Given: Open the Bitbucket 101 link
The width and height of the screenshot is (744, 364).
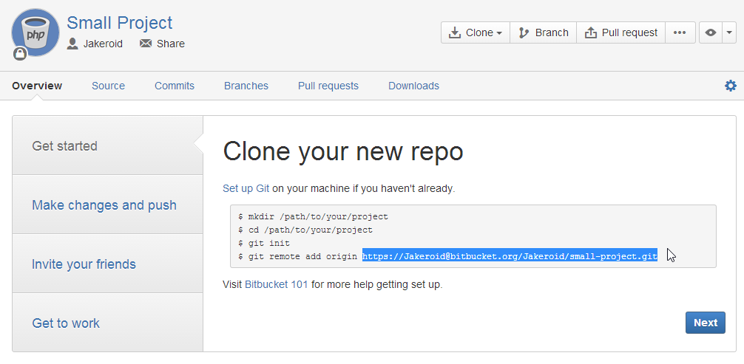Looking at the screenshot, I should pos(276,285).
